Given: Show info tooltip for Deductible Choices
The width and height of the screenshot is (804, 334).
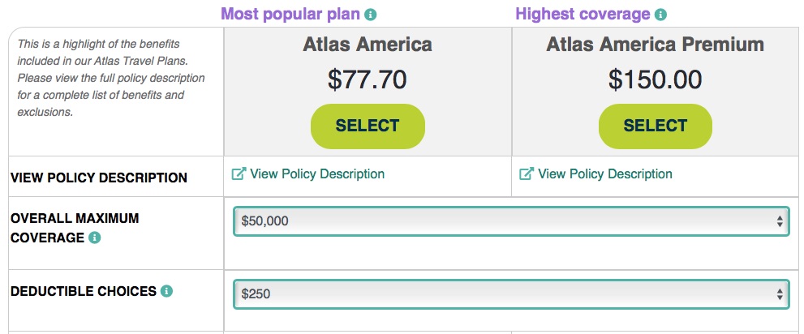Looking at the screenshot, I should click(166, 291).
